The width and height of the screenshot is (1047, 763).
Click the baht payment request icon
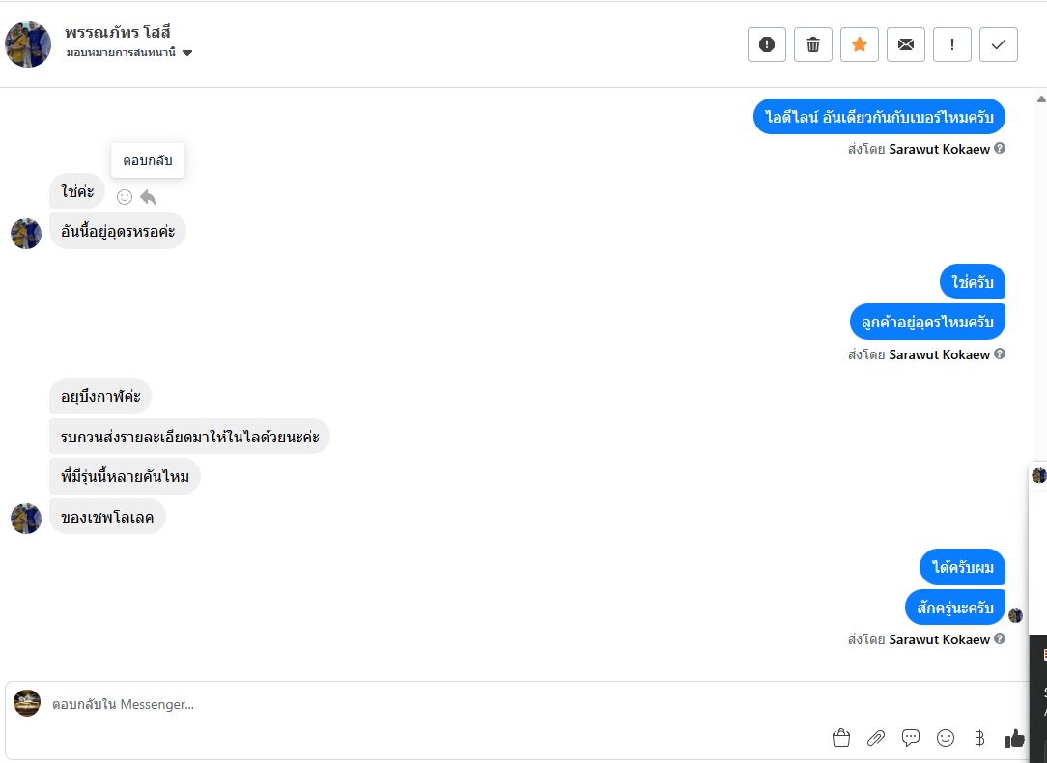[x=979, y=738]
